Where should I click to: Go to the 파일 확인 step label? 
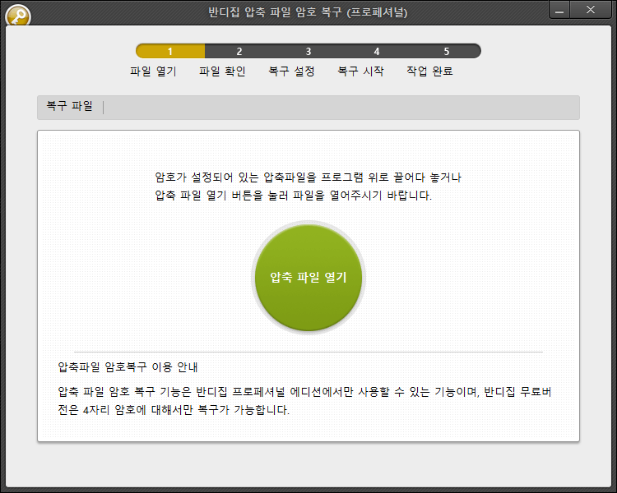tap(222, 71)
